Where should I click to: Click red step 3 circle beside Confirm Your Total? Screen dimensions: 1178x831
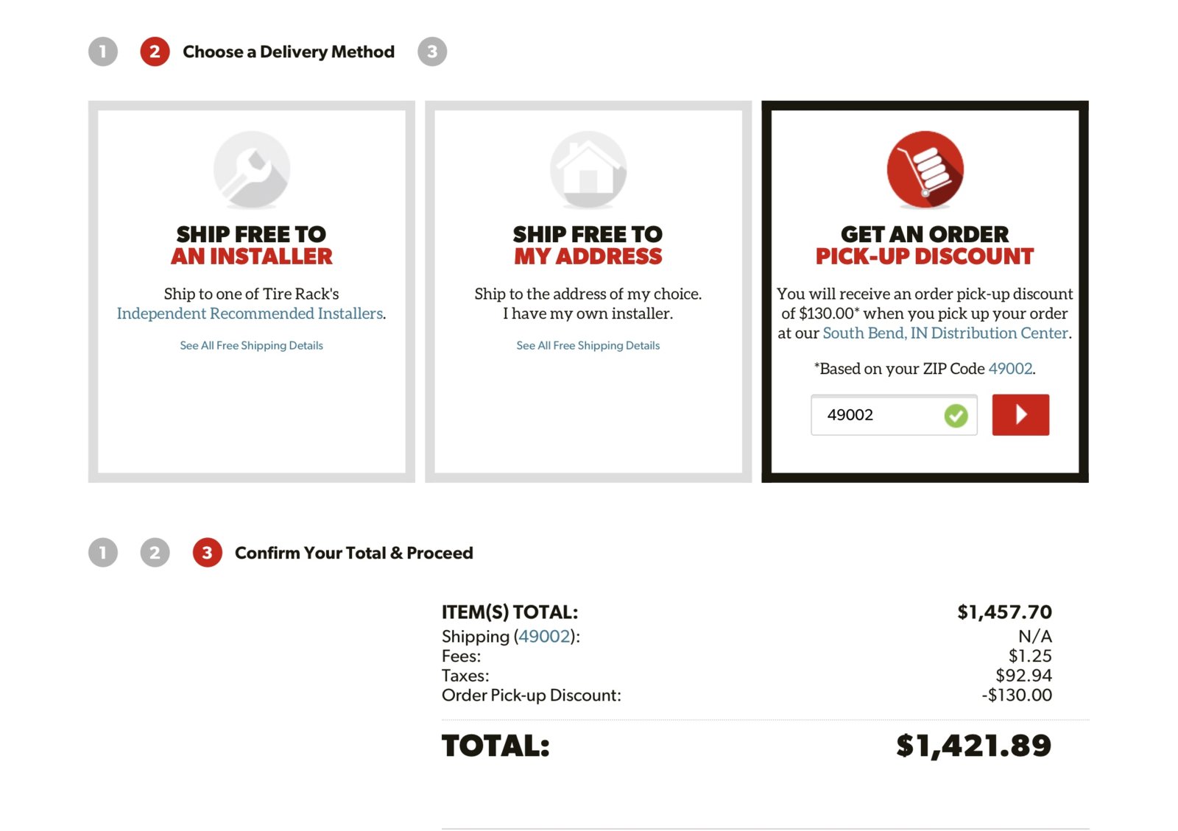point(207,553)
